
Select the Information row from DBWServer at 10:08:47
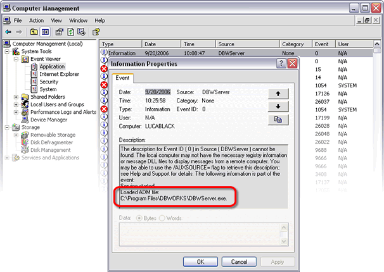[236, 53]
